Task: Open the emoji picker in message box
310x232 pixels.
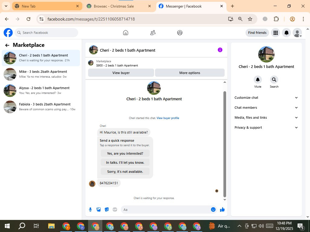Action: tap(213, 210)
